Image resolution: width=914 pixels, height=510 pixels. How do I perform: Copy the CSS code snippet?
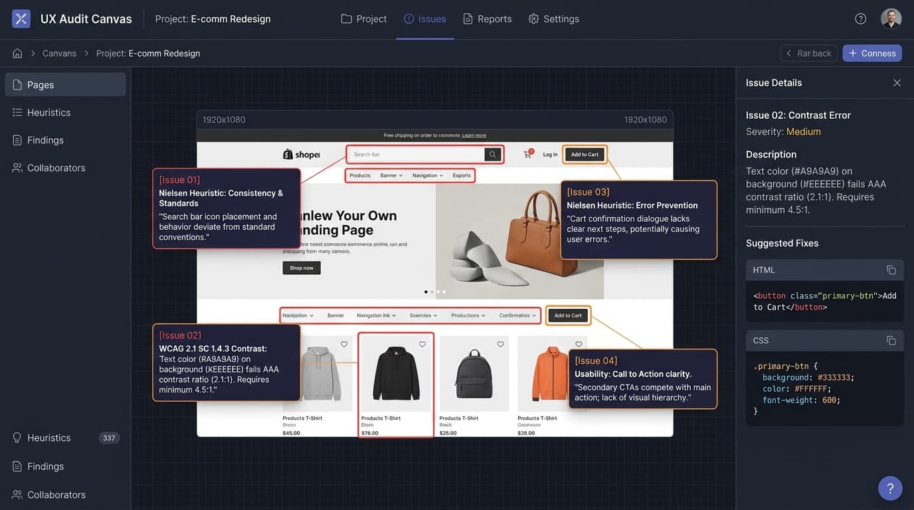pyautogui.click(x=891, y=340)
